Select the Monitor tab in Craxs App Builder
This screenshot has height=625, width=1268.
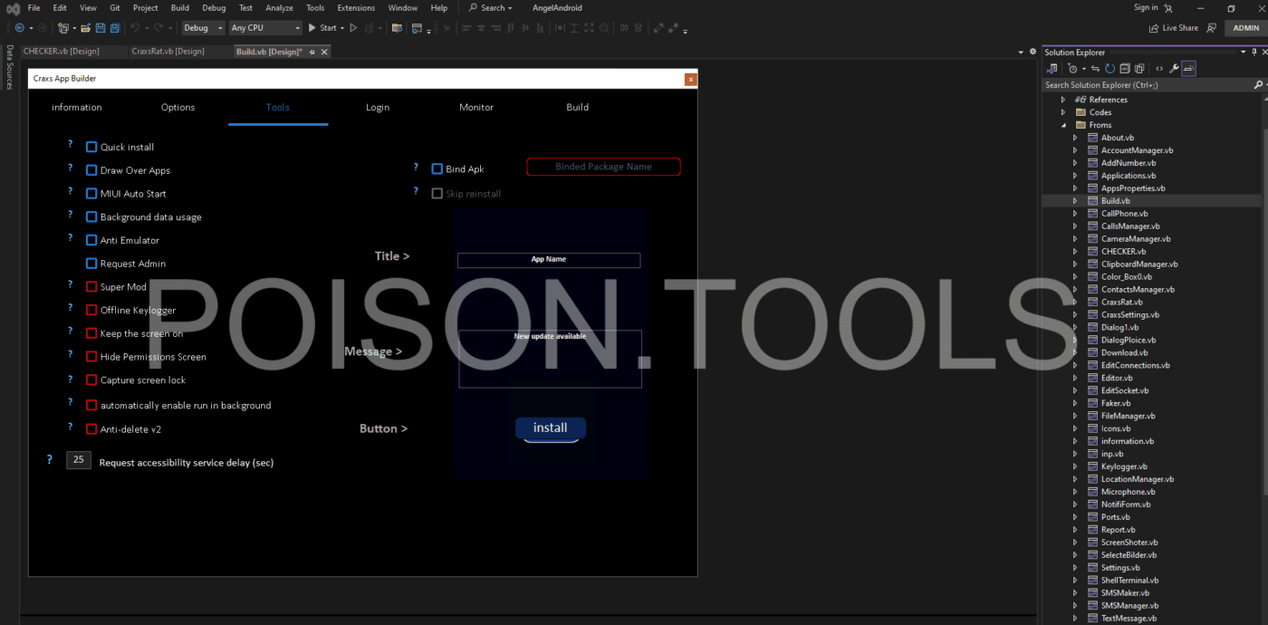(x=476, y=107)
